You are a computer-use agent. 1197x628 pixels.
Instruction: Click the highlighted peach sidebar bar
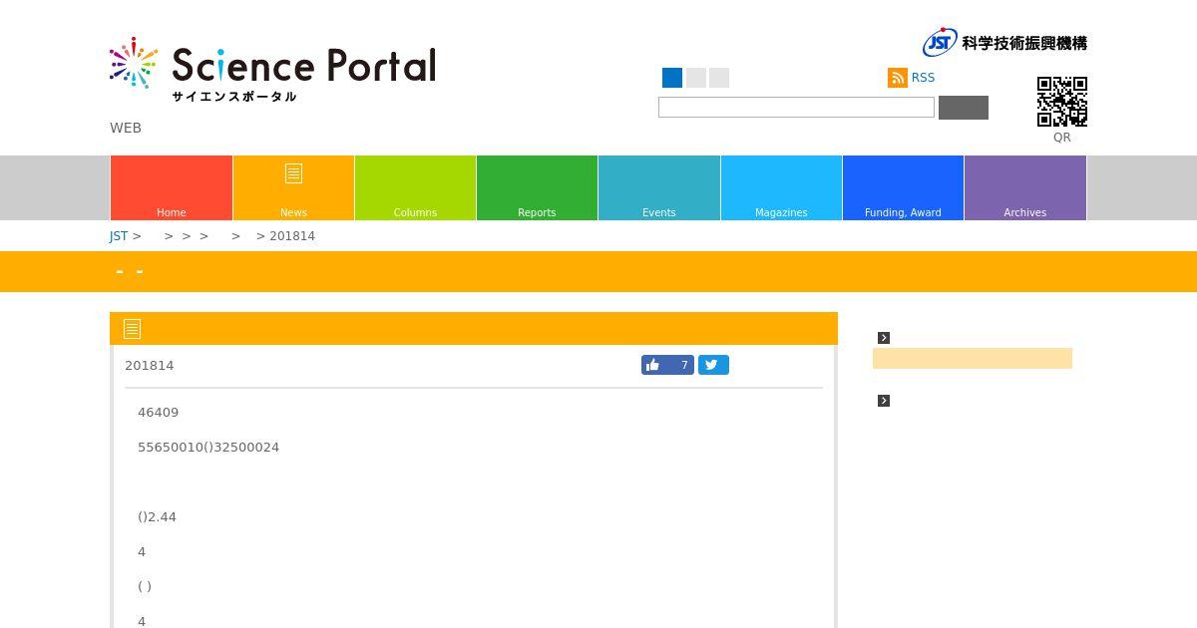coord(973,359)
